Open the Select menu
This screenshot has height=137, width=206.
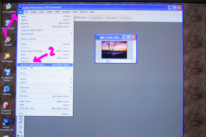[49, 12]
